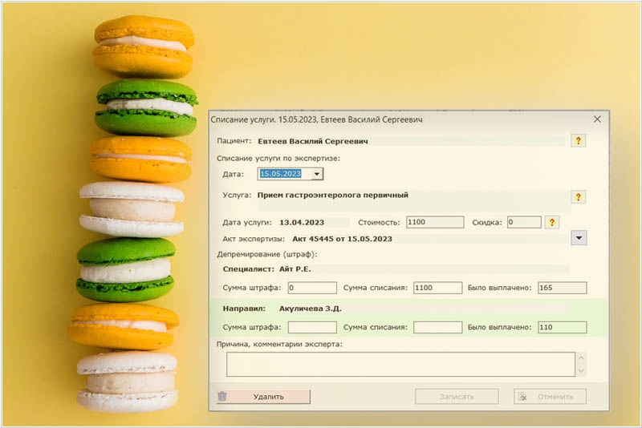Click the referrer's empty Сумма списания field
The height and width of the screenshot is (428, 642).
tap(437, 327)
